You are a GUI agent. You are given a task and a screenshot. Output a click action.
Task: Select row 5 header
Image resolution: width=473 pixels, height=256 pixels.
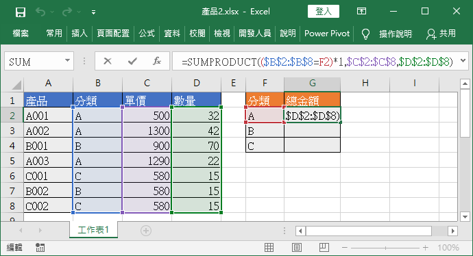12,161
